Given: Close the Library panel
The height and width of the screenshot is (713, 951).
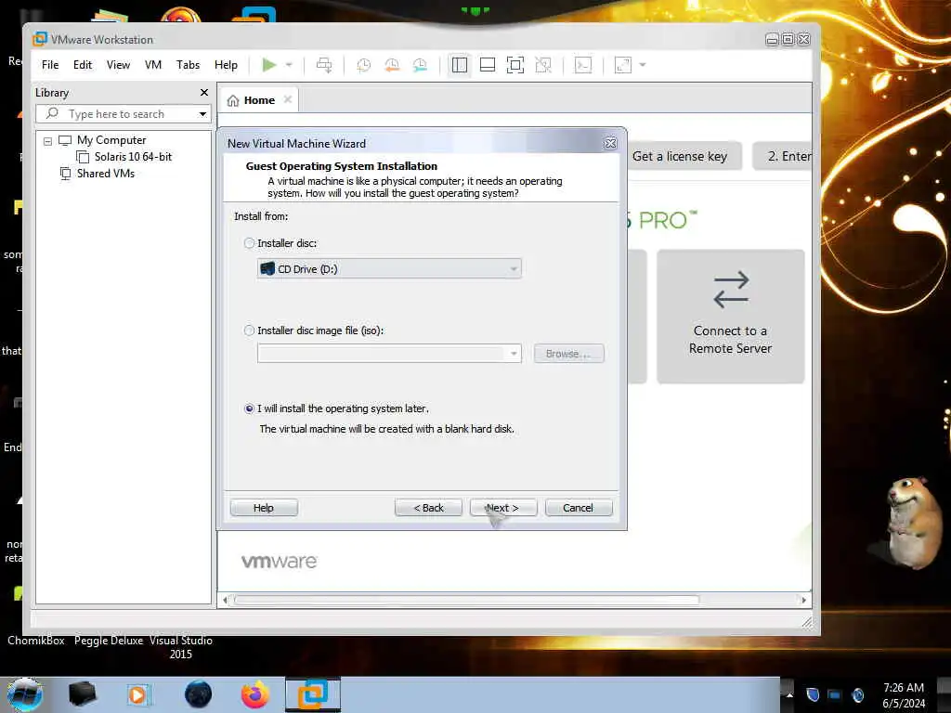Looking at the screenshot, I should click(x=204, y=92).
